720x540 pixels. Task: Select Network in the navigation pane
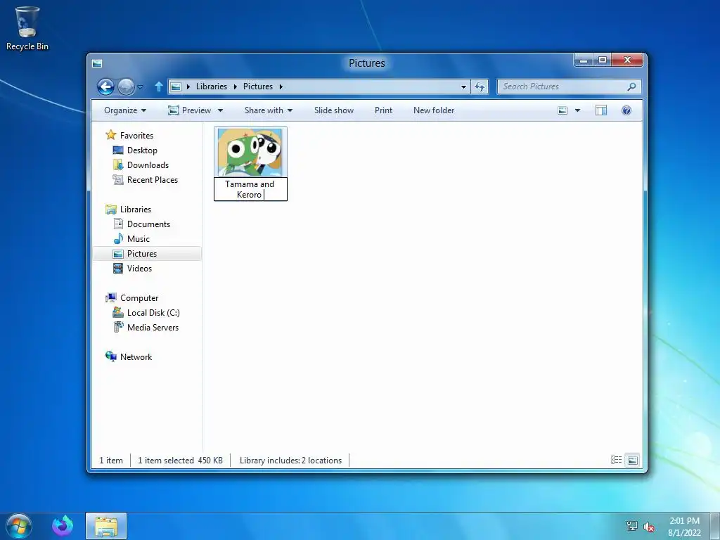coord(136,356)
